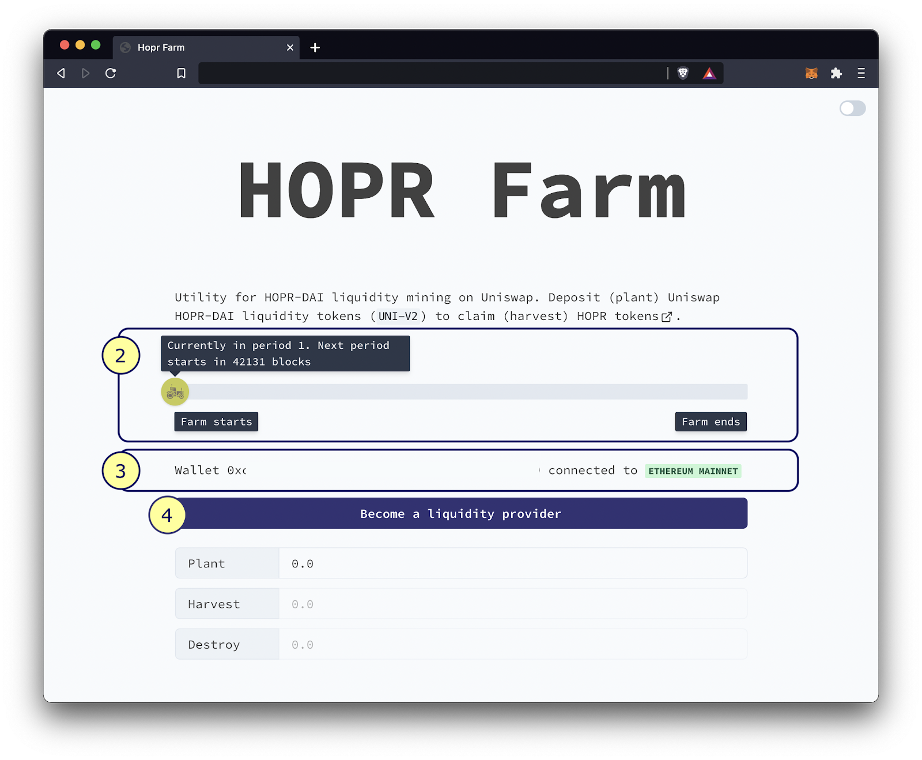The height and width of the screenshot is (760, 922).
Task: Click the Destroy button
Action: (227, 644)
